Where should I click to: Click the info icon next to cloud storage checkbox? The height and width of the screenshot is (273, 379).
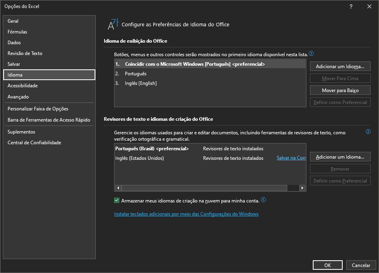coord(263,200)
